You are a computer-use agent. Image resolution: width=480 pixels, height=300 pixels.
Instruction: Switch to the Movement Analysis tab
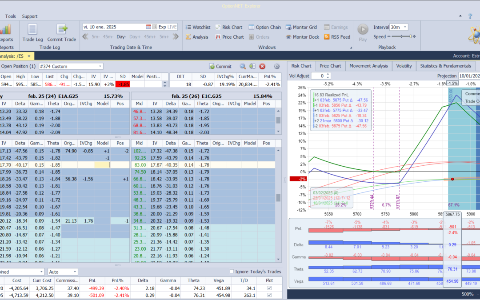[x=368, y=66]
